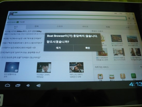142x107 pixels.
Task: Expand the real-time search ranking dropdown arrow
Action: [x=135, y=23]
